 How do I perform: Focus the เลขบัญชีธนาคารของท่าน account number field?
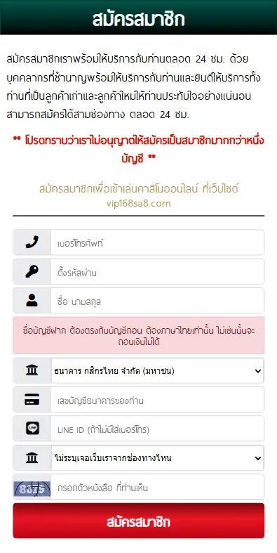tap(157, 400)
